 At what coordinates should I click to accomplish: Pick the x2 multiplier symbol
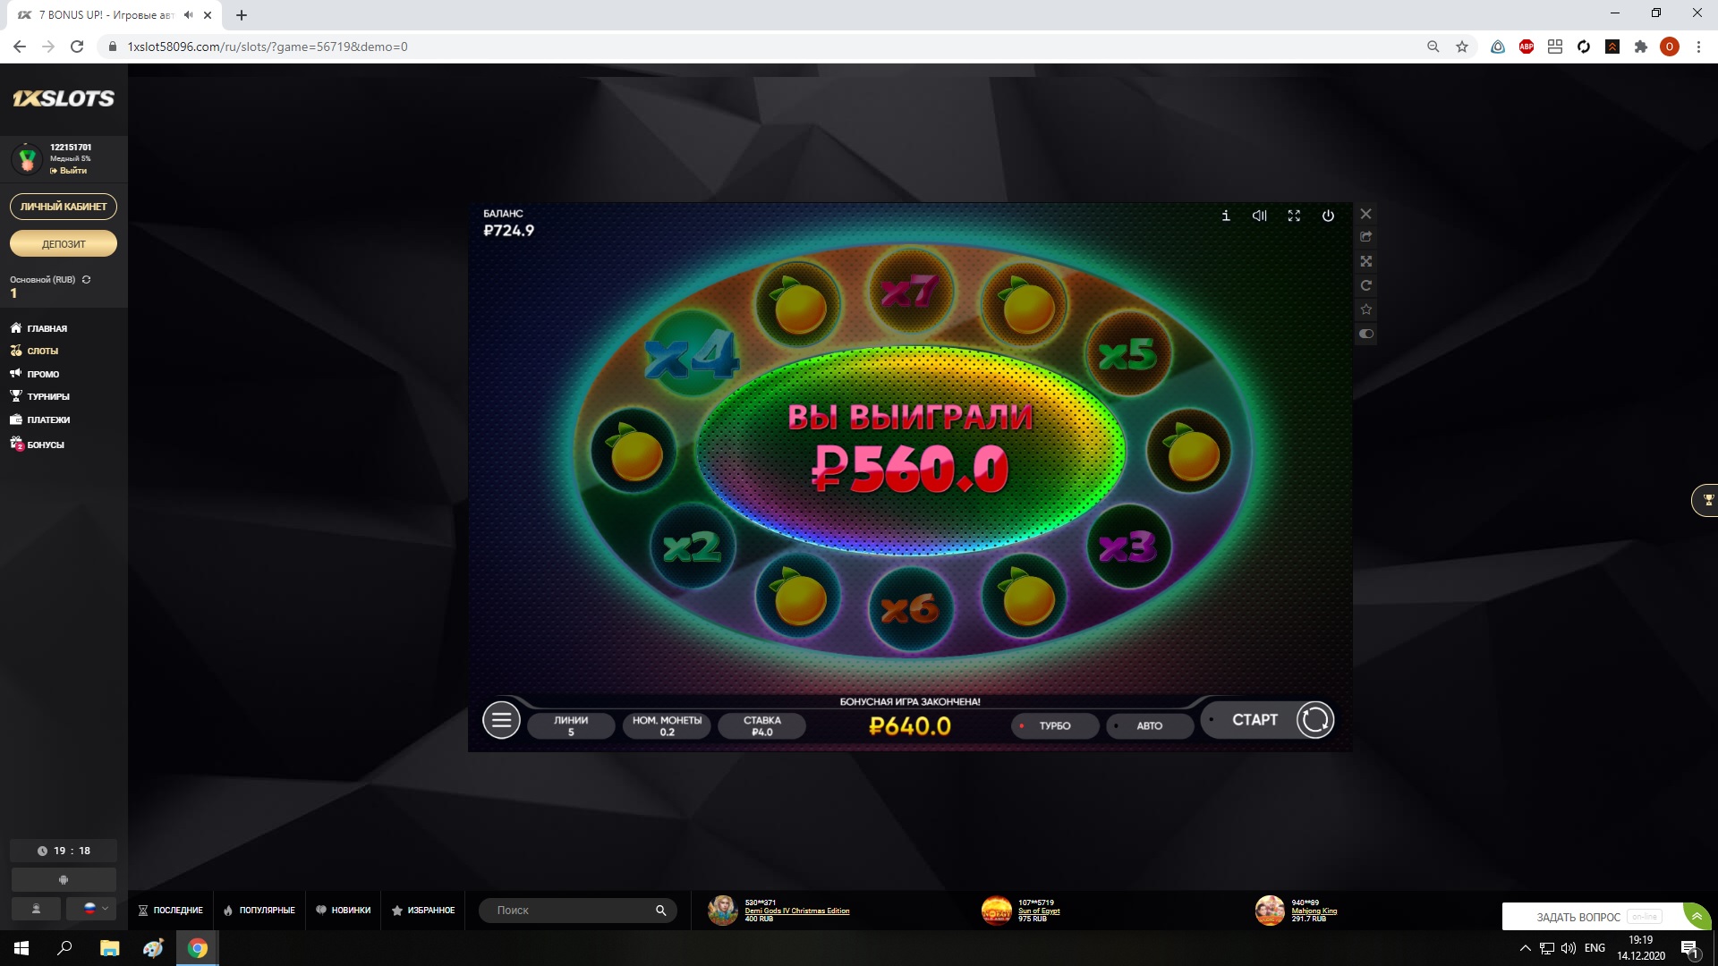(692, 547)
